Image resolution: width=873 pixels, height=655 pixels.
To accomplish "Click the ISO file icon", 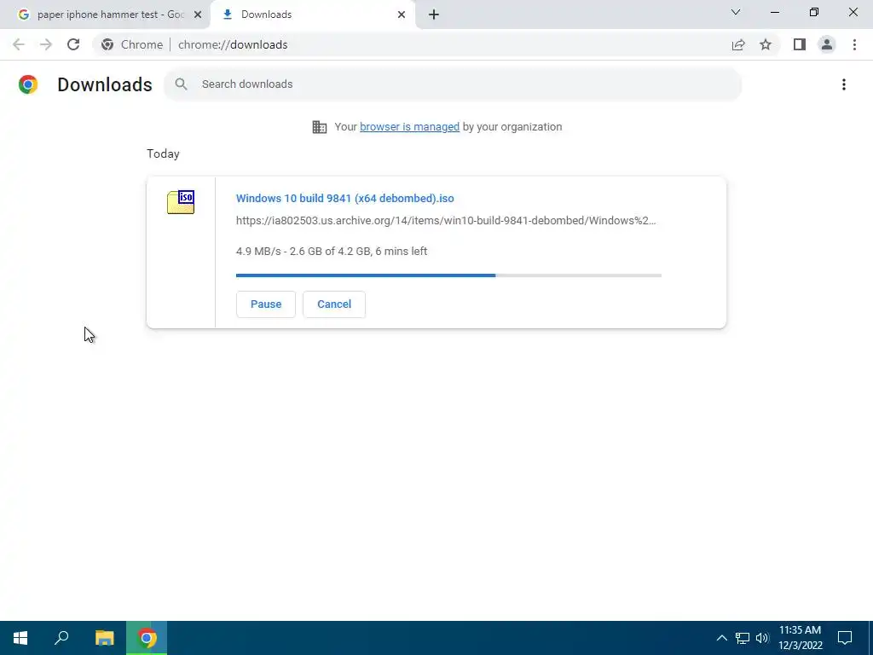I will tap(181, 202).
